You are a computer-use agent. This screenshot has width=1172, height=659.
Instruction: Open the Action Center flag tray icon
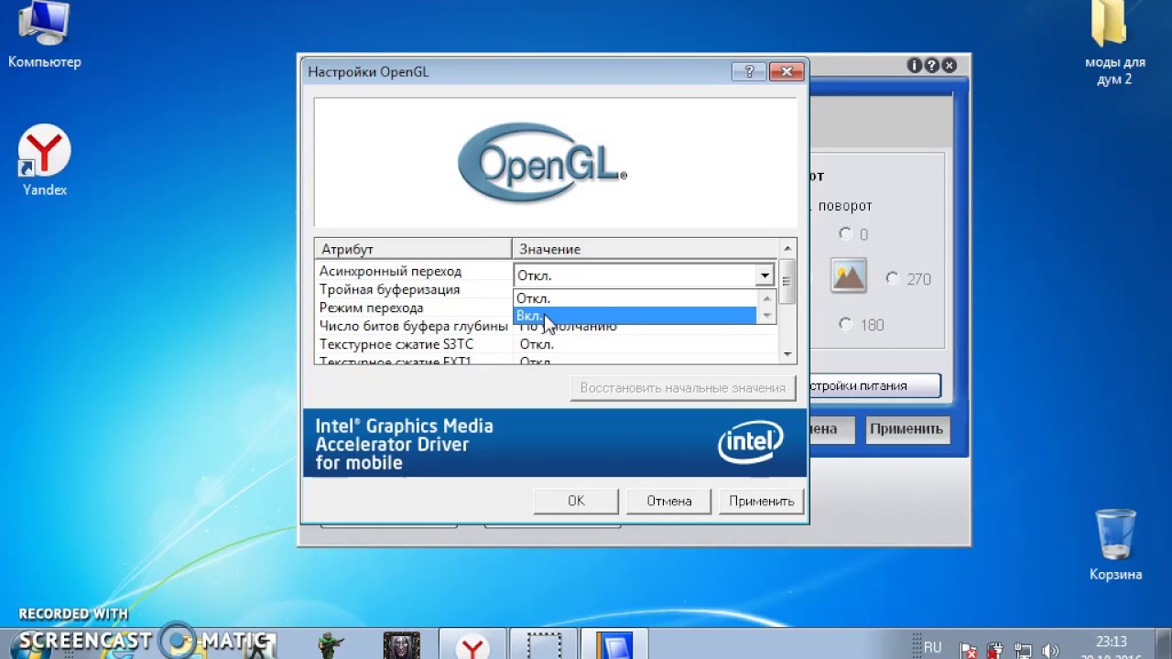(969, 651)
